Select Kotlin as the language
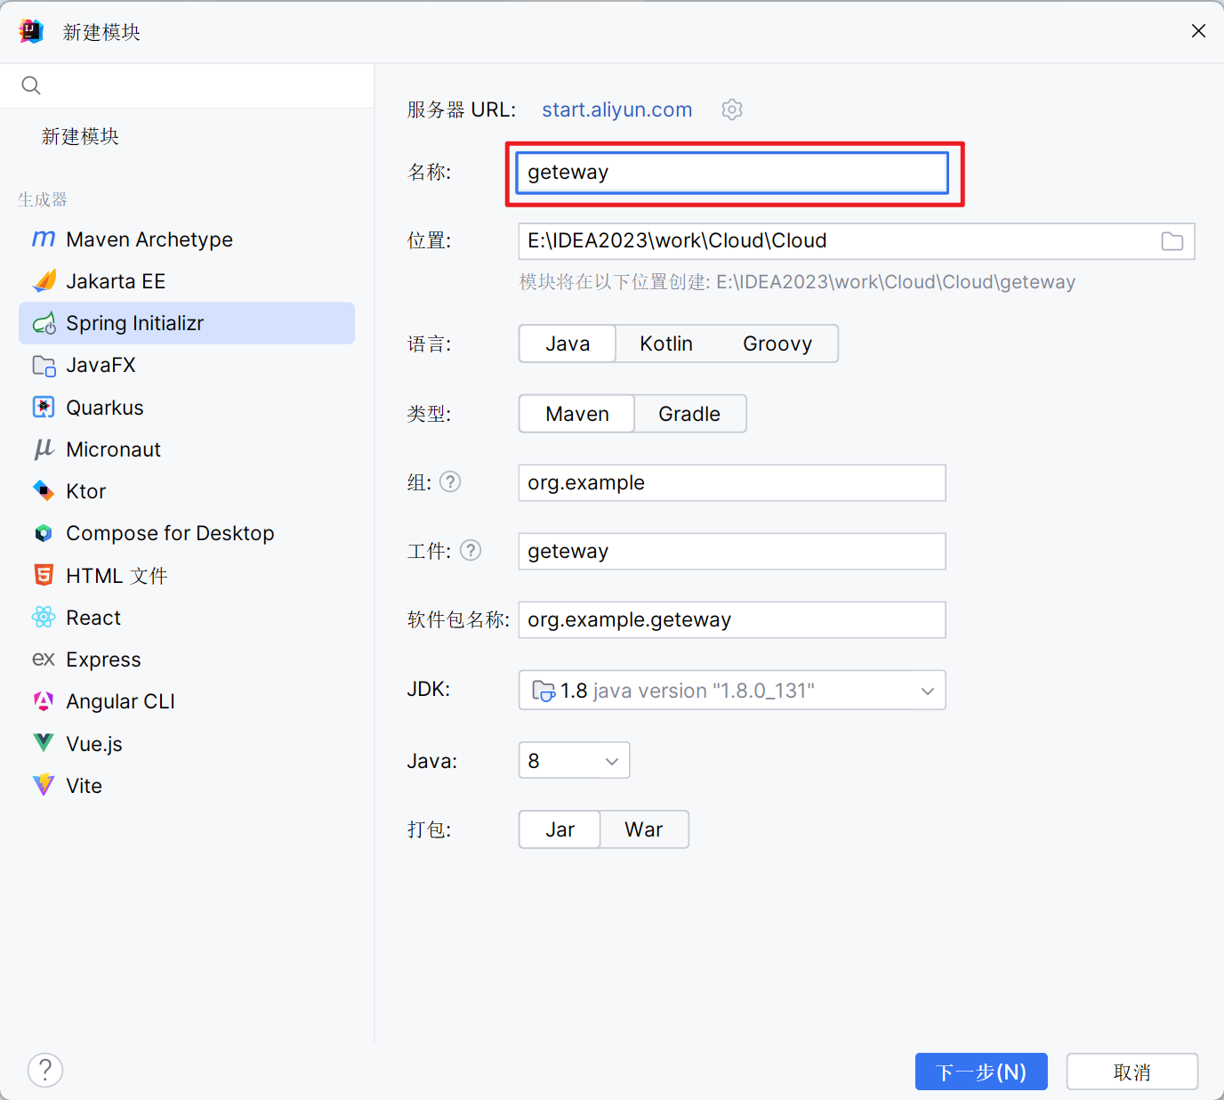1224x1100 pixels. click(666, 344)
